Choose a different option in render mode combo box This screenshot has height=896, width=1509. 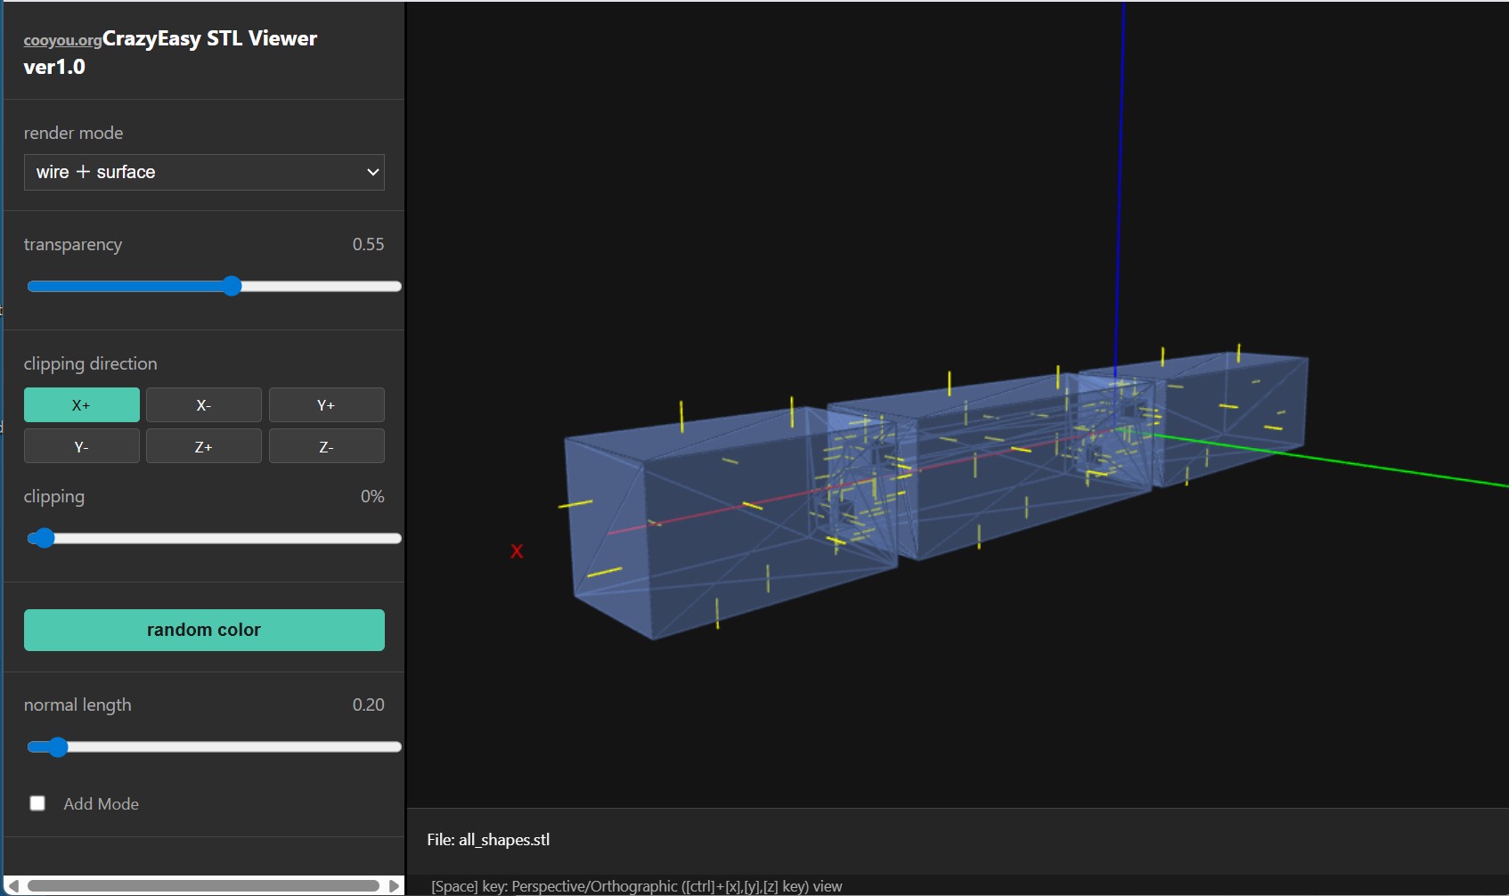(203, 172)
